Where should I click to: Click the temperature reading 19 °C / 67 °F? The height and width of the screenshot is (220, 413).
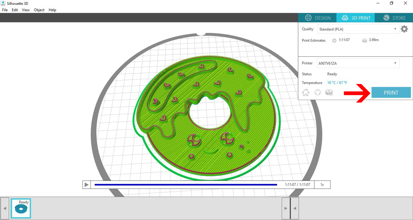337,83
